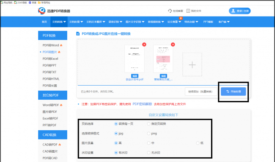The height and width of the screenshot is (162, 275).
Task: Set image quality to 低
Action: (x=198, y=143)
